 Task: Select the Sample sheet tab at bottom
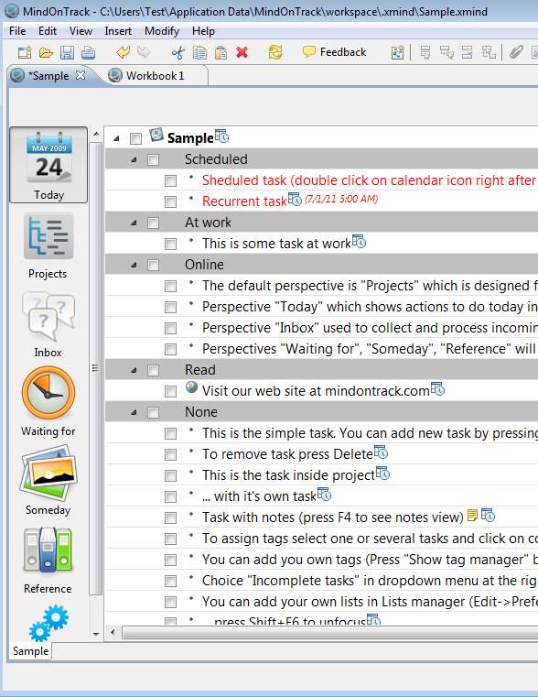[x=30, y=651]
